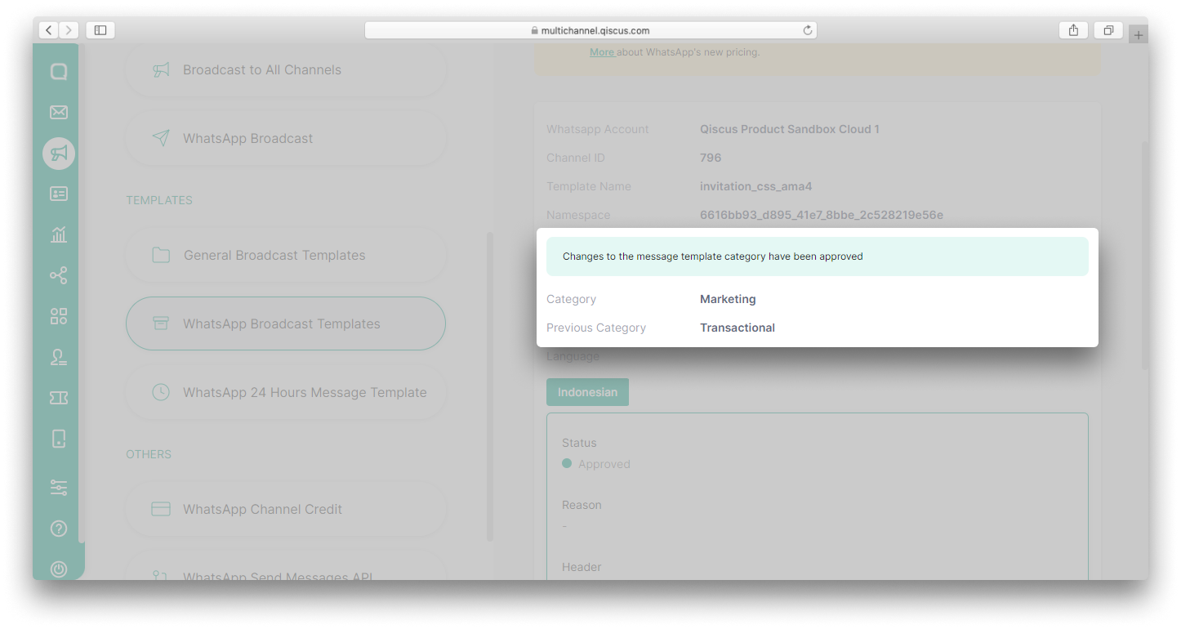This screenshot has width=1181, height=629.
Task: Click the Marketing category value
Action: (728, 300)
